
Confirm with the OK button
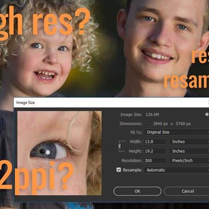click(x=138, y=191)
